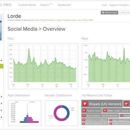Viewport: 130px width, 130px height.
Task: Connect the Sales data source
Action: click(x=37, y=20)
